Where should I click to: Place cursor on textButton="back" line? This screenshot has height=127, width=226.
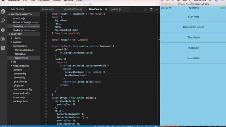(x=76, y=75)
